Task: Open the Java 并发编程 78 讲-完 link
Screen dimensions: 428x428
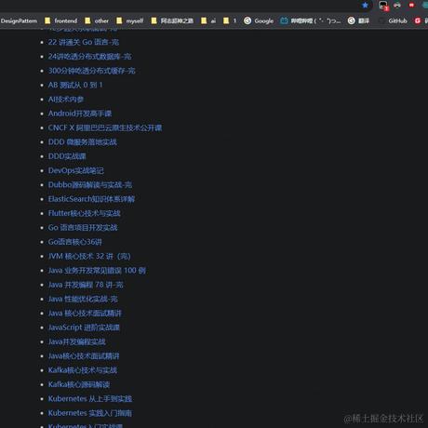Action: [86, 285]
